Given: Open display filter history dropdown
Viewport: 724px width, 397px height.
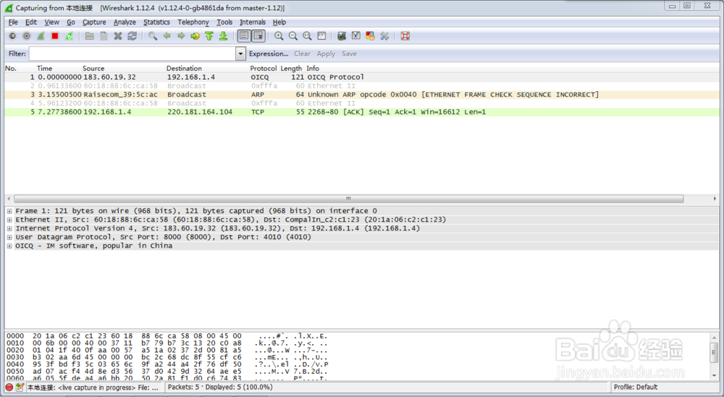Looking at the screenshot, I should pyautogui.click(x=240, y=54).
